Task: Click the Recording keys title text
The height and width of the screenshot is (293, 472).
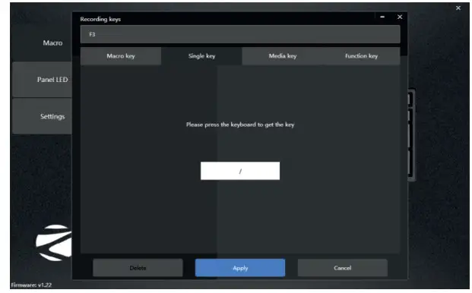Action: [x=100, y=19]
